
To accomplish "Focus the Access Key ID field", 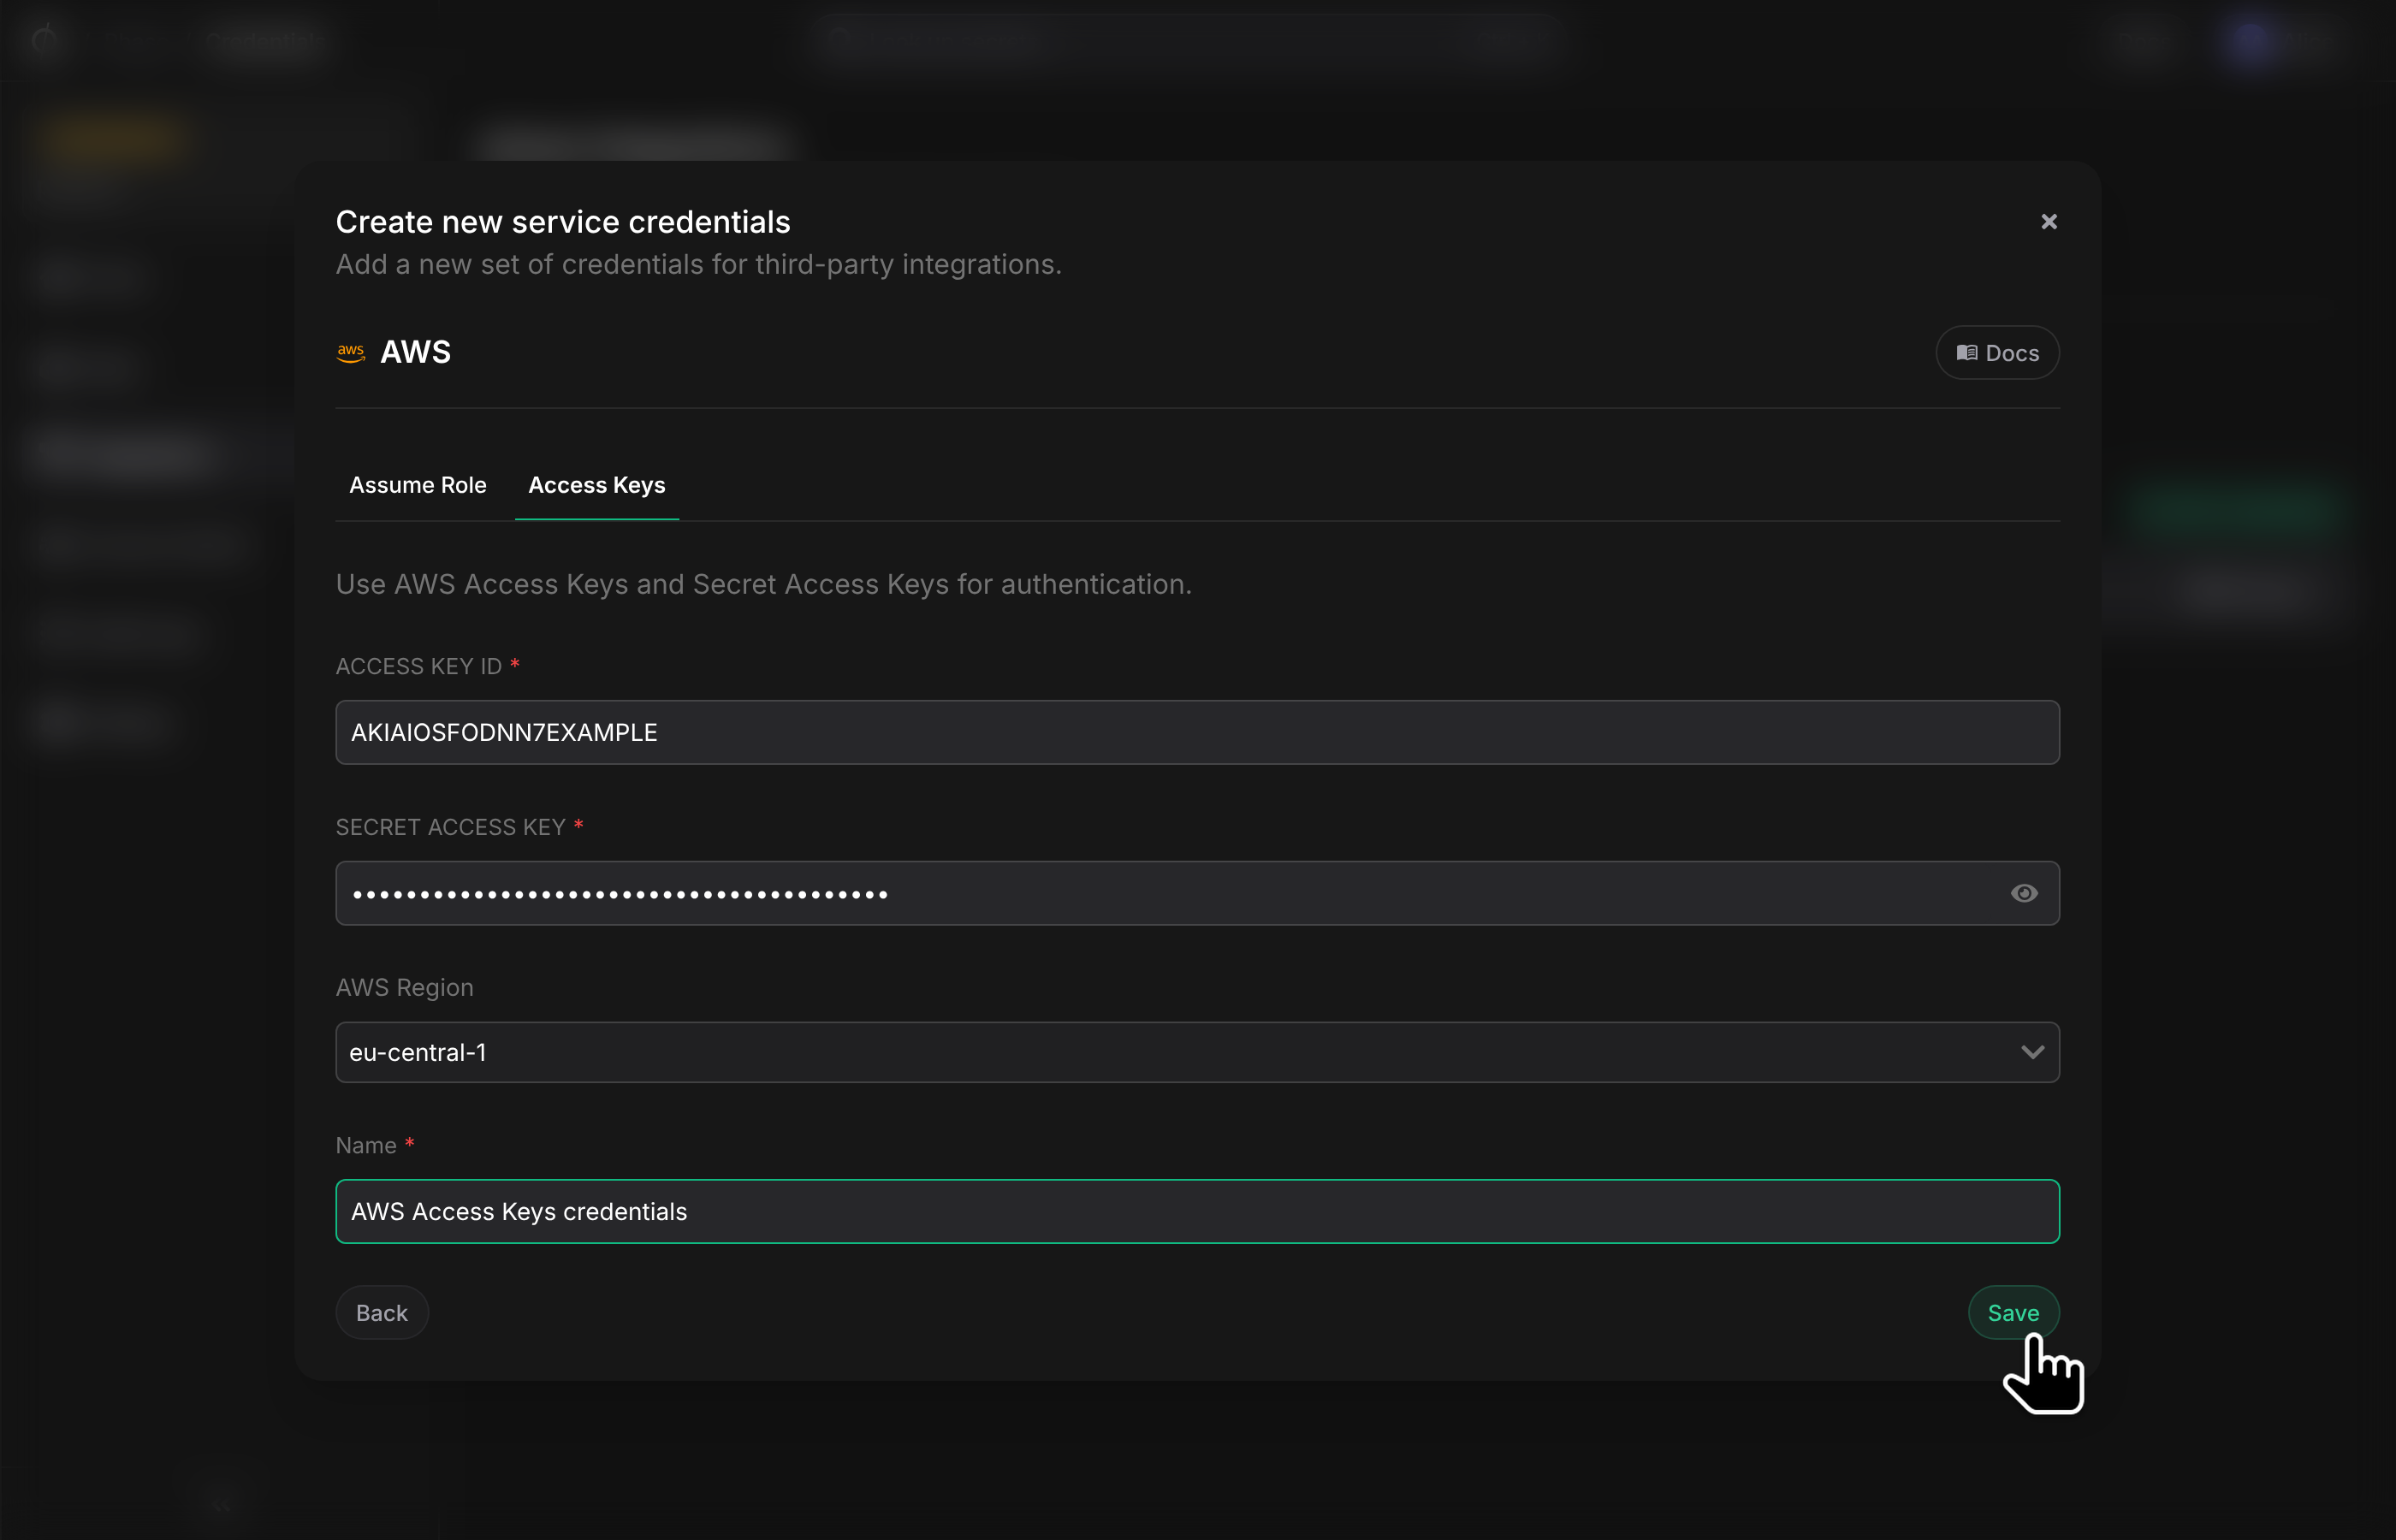I will pos(1197,733).
